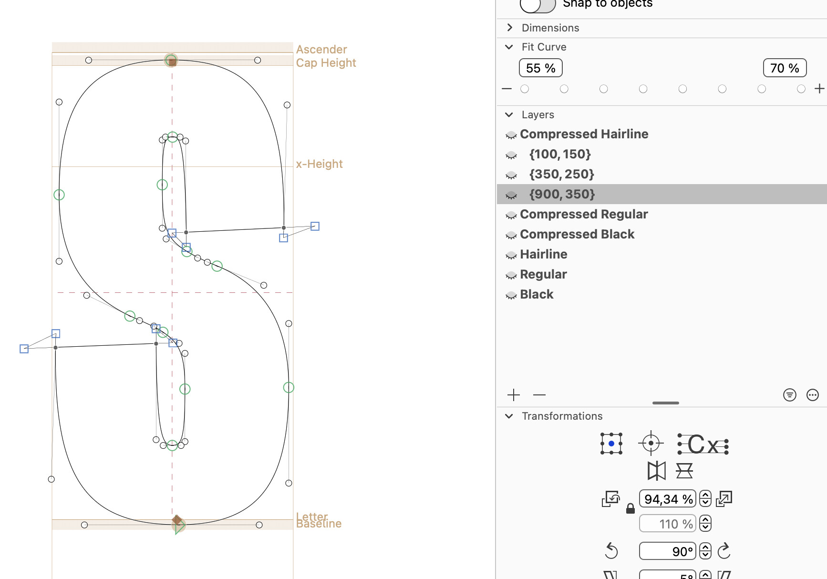
Task: Add a new layer with plus button
Action: pyautogui.click(x=514, y=395)
